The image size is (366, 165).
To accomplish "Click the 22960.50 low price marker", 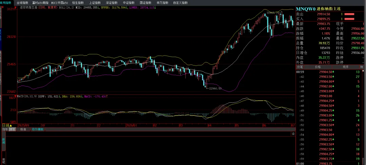I will [215, 89].
